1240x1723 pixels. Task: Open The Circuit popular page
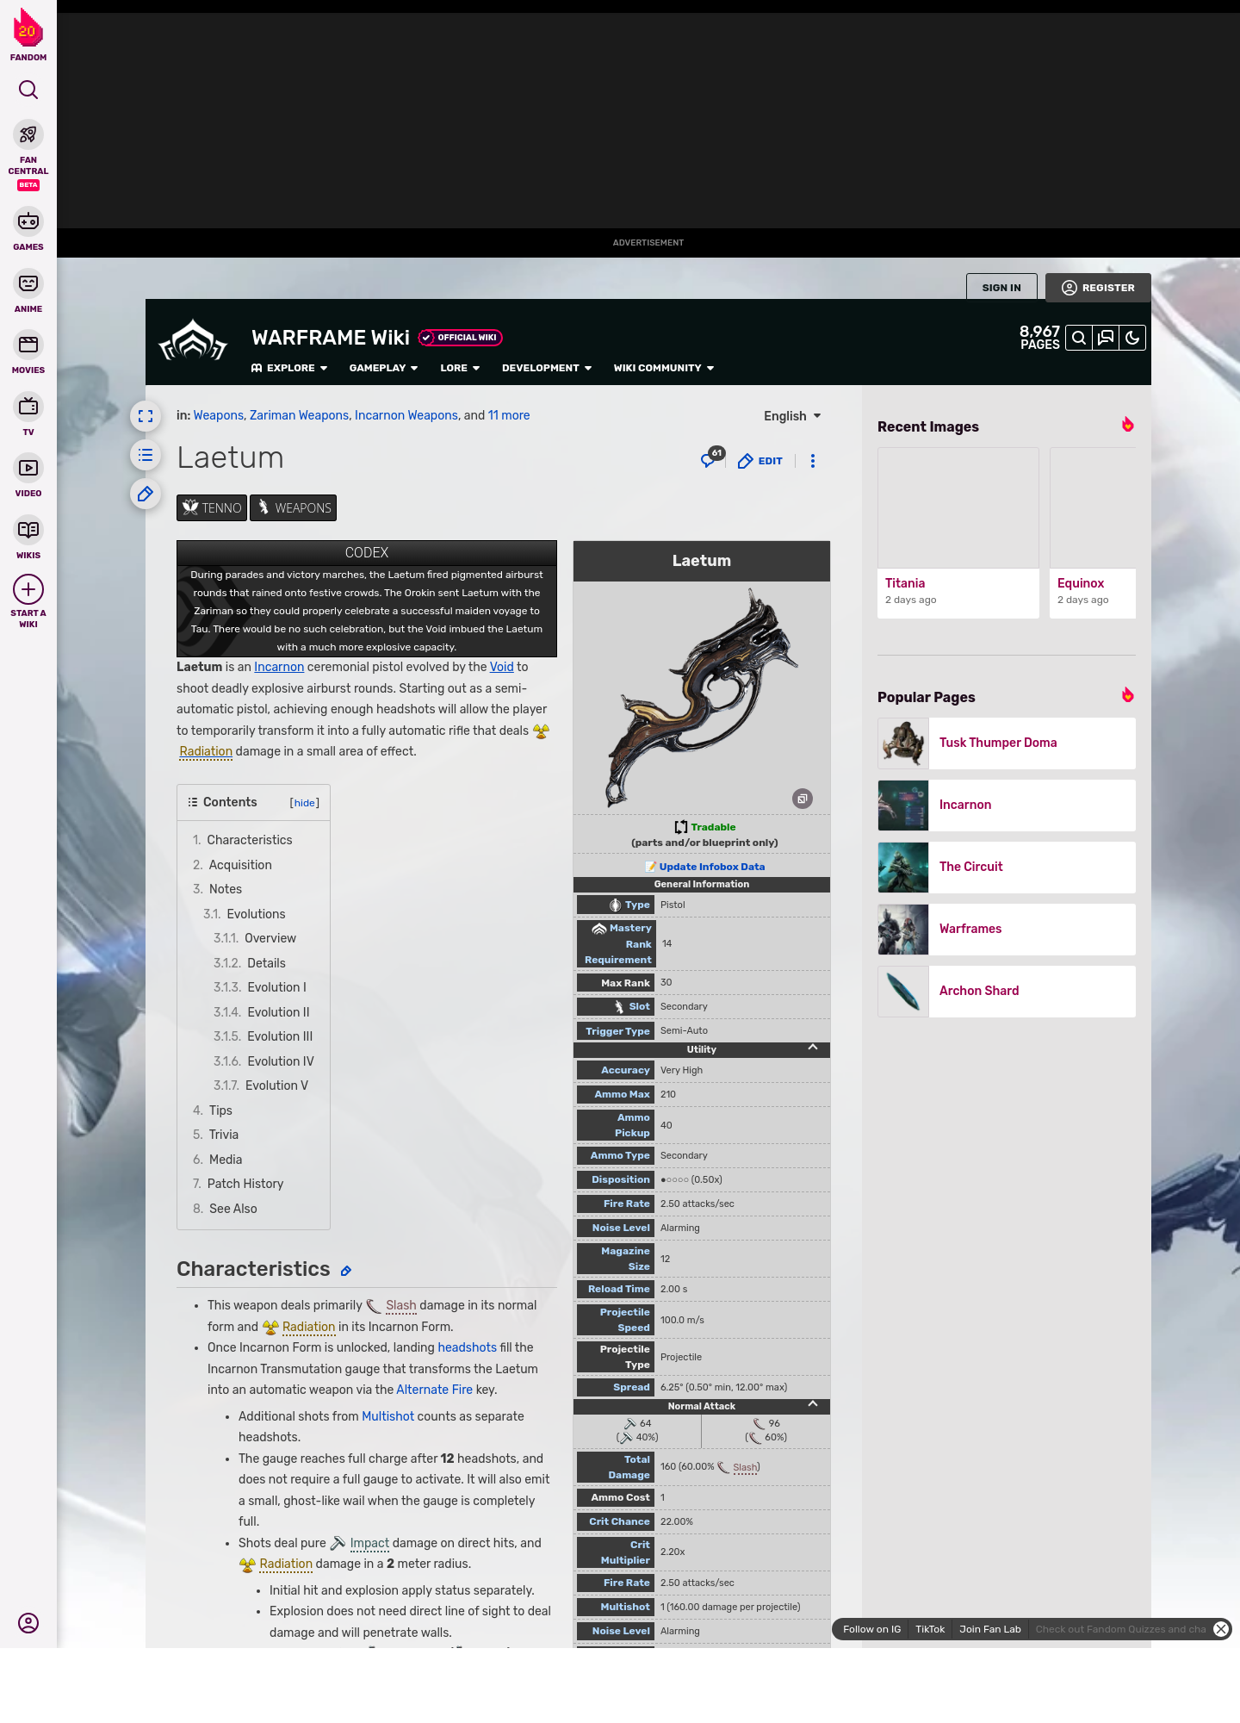point(1007,867)
